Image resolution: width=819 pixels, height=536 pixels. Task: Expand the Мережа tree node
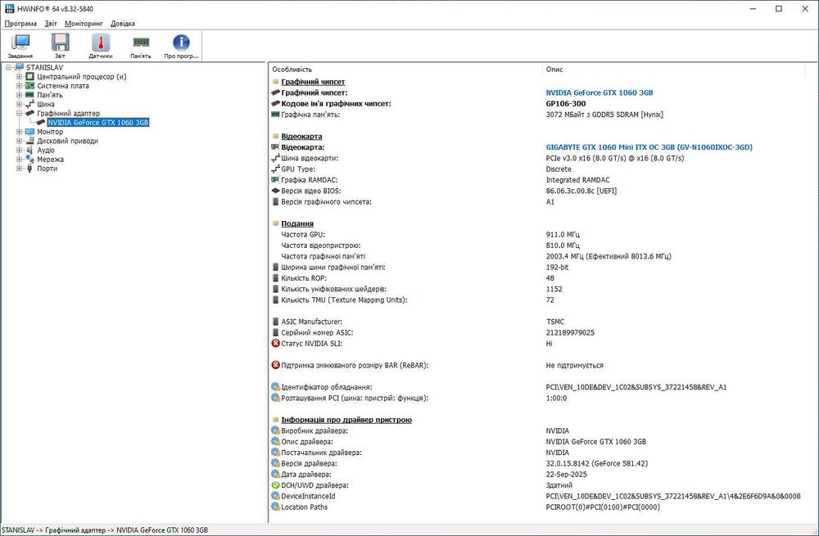point(20,160)
